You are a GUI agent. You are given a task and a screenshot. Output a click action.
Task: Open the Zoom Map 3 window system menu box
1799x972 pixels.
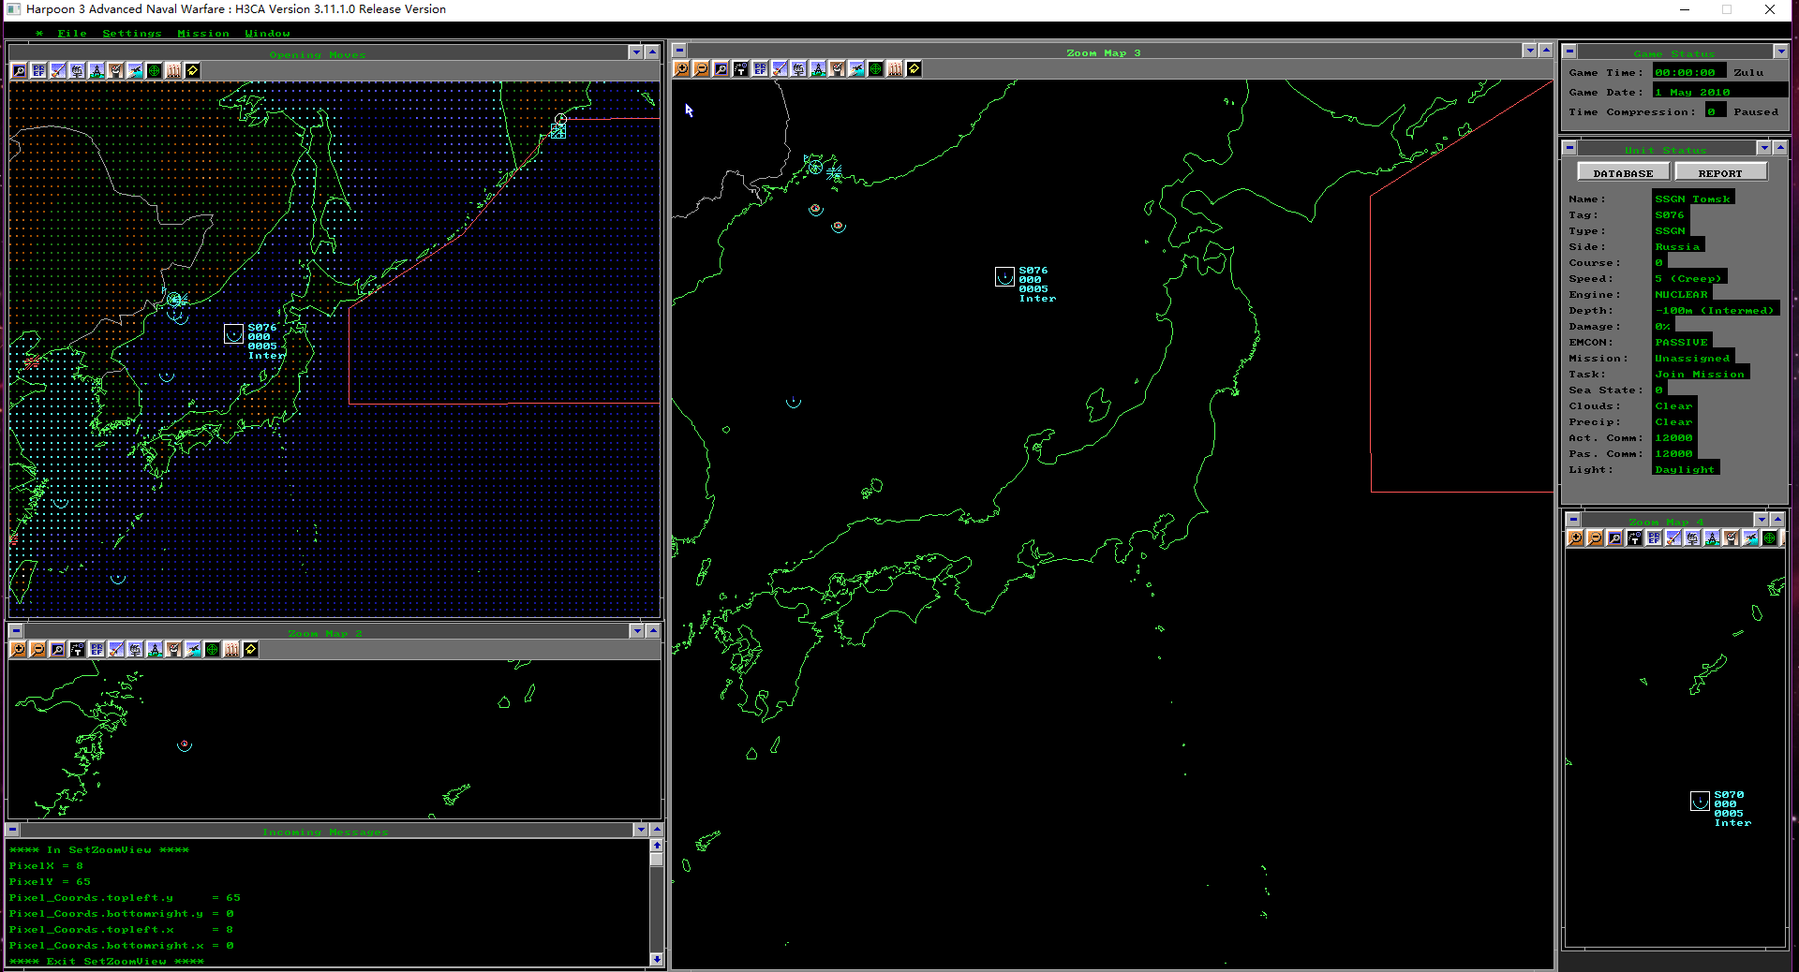point(679,51)
